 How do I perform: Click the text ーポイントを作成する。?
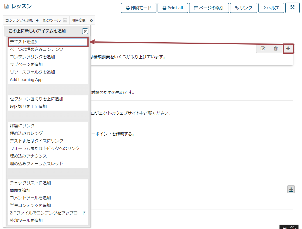(113, 134)
